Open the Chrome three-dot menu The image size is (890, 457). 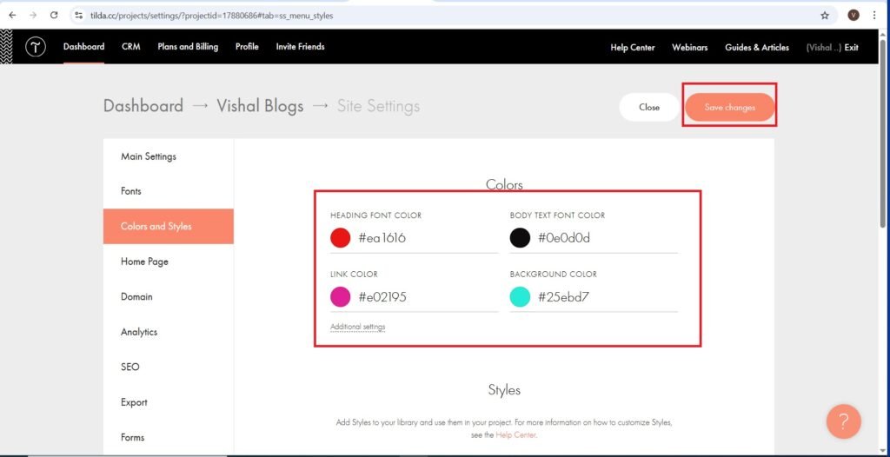[x=874, y=15]
